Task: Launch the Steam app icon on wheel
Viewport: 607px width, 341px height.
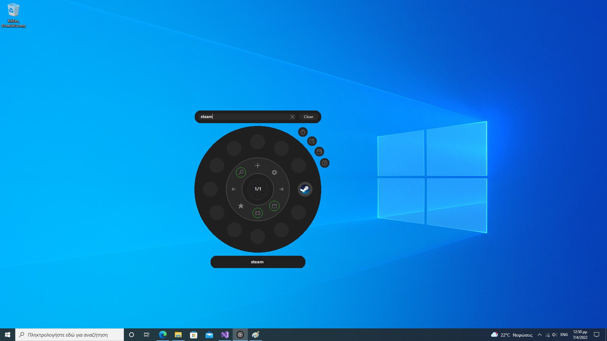Action: [305, 189]
